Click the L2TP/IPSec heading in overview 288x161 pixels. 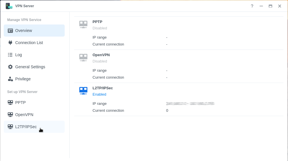click(x=103, y=88)
